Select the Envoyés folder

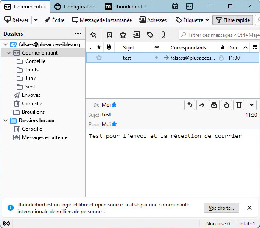click(x=31, y=95)
